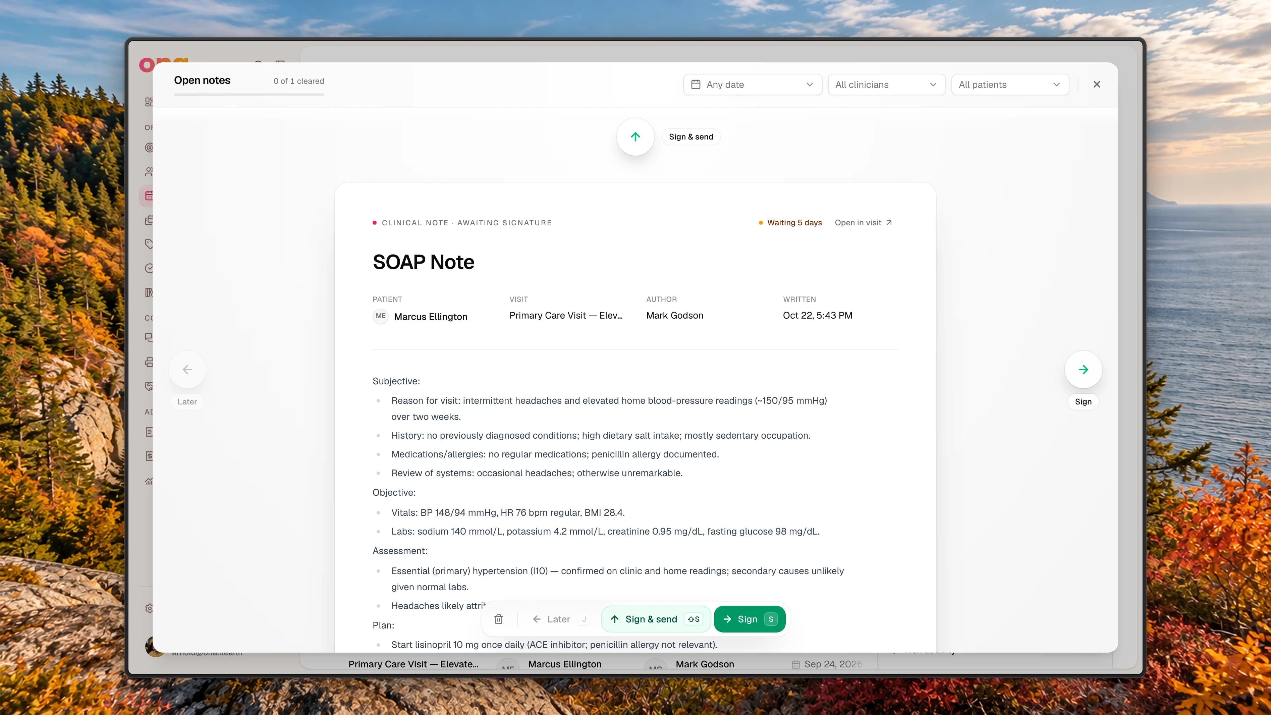
Task: Click the cleared-notes progress bar under Open notes
Action: pyautogui.click(x=249, y=94)
